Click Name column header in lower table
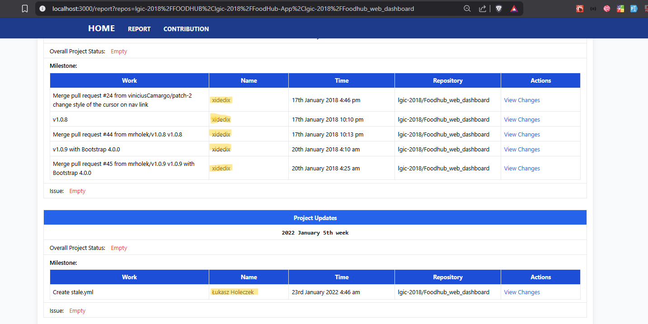648x324 pixels. pos(249,277)
